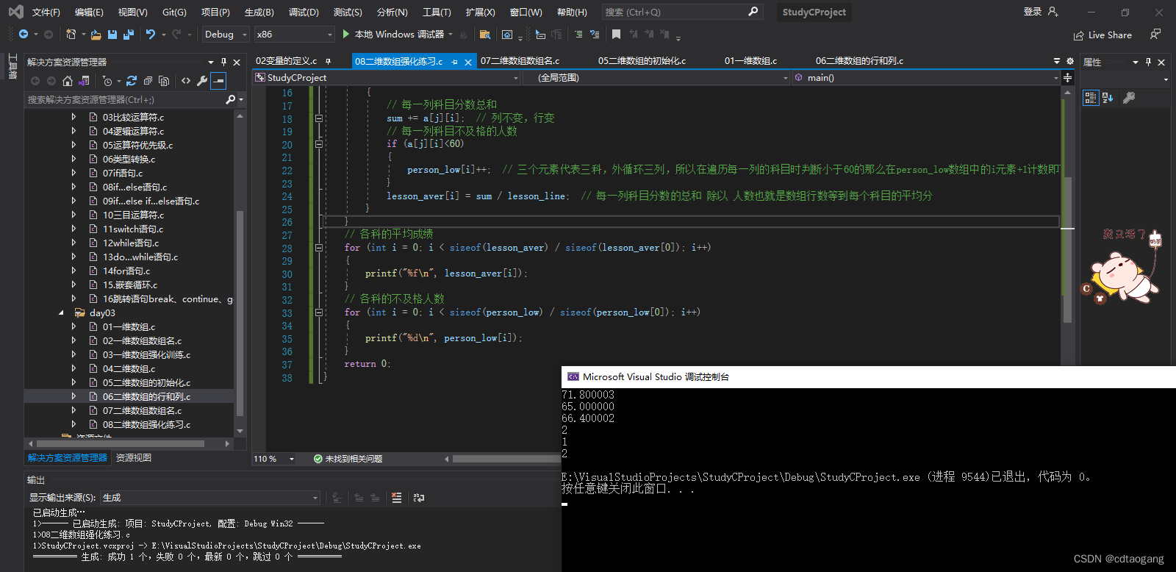Click the comment out selected lines icon
Viewport: 1176px width, 572px height.
[x=578, y=35]
